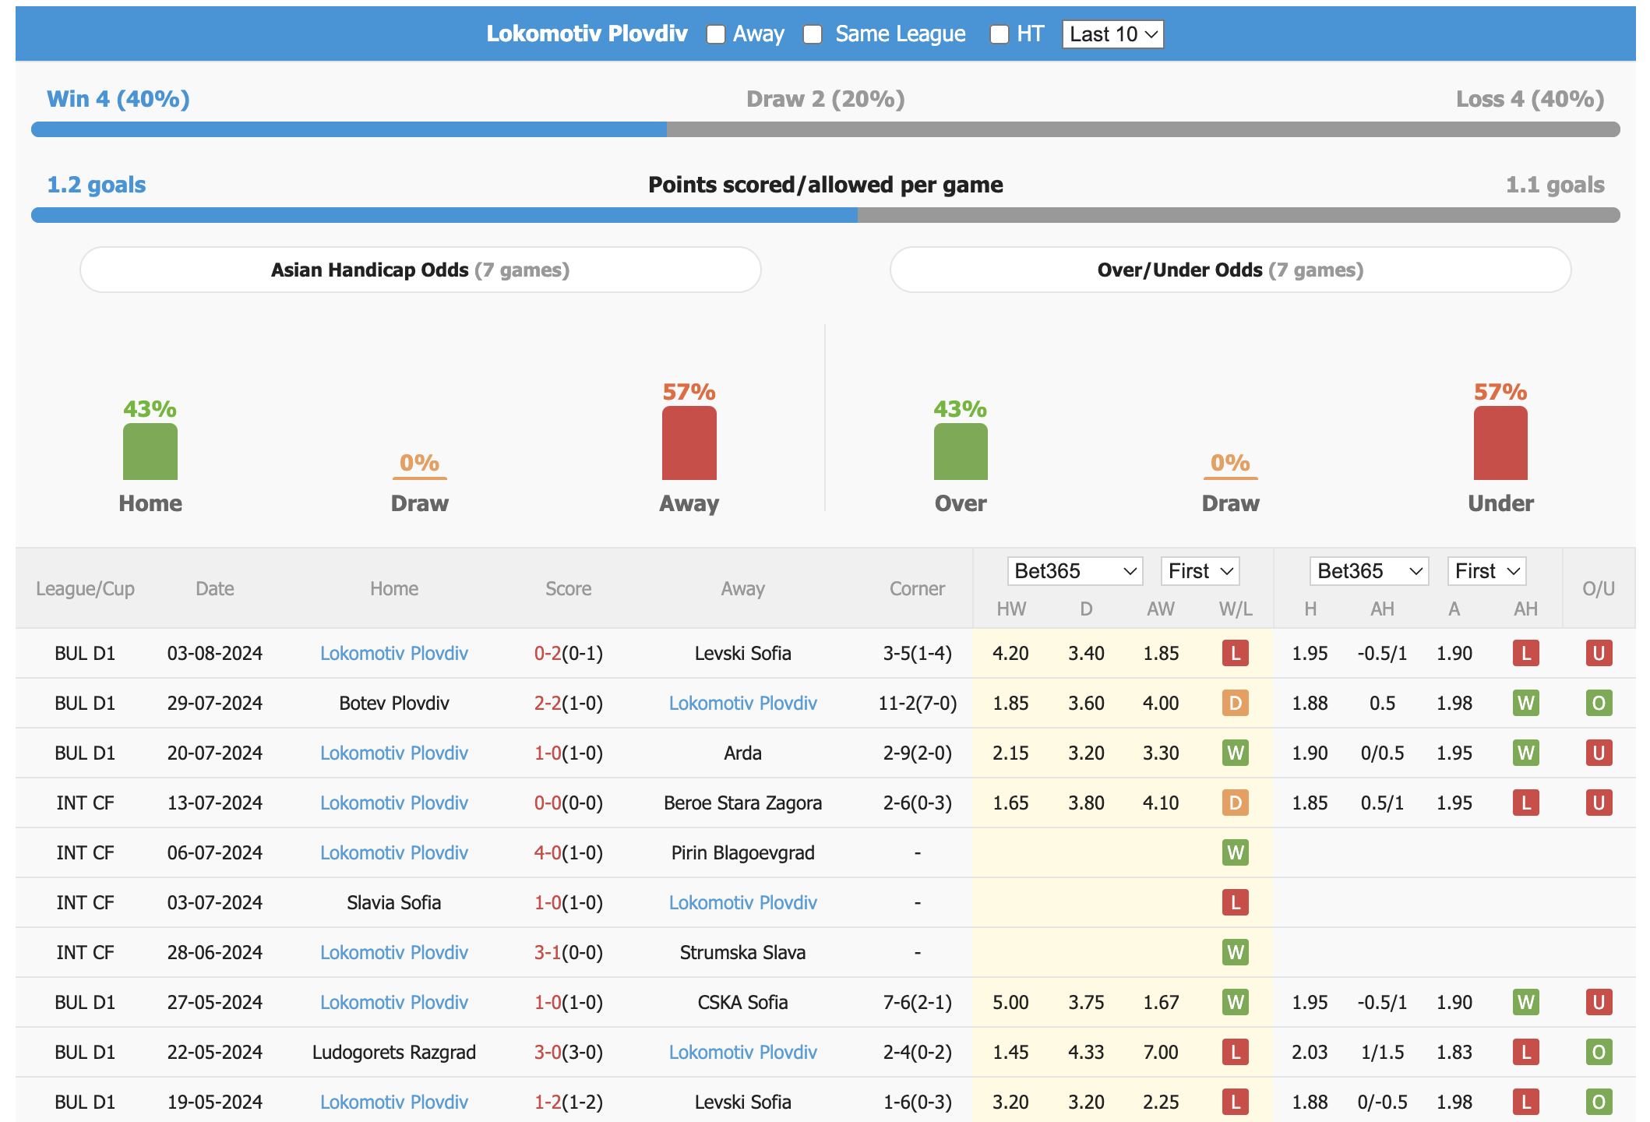
Task: Click W/L badge L in 19-05-2024 row
Action: [1236, 1102]
